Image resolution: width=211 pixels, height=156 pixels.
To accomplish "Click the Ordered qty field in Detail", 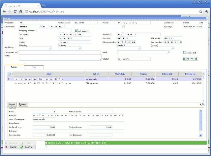I will coord(44,127).
